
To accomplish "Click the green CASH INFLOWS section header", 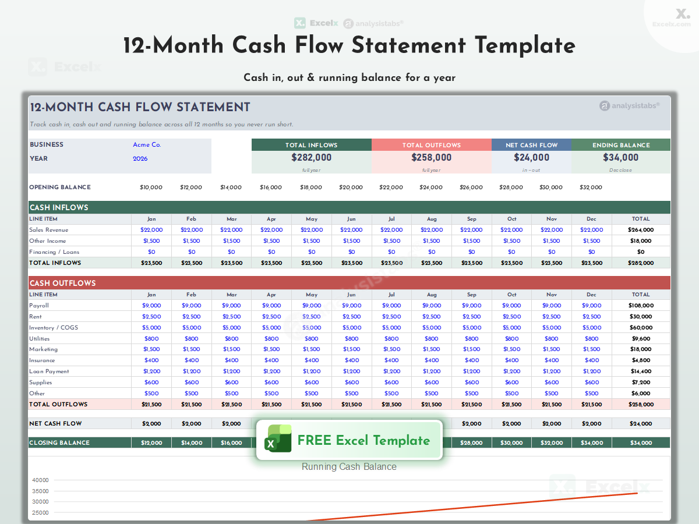I will pos(349,207).
